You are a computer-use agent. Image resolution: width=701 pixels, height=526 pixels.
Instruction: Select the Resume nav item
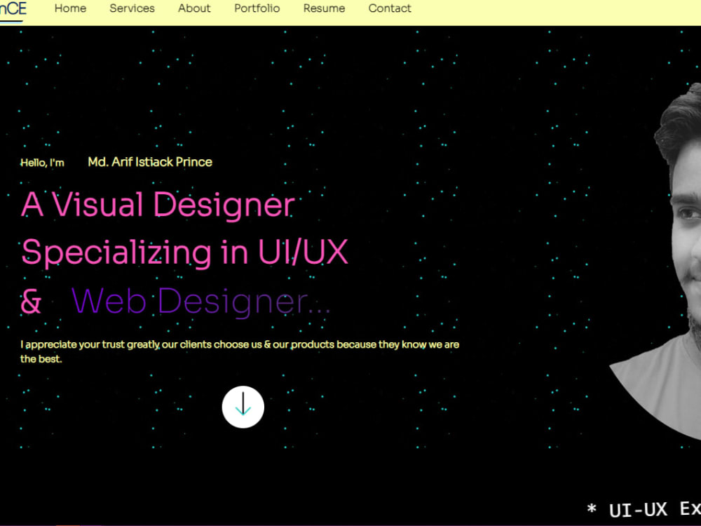point(324,8)
